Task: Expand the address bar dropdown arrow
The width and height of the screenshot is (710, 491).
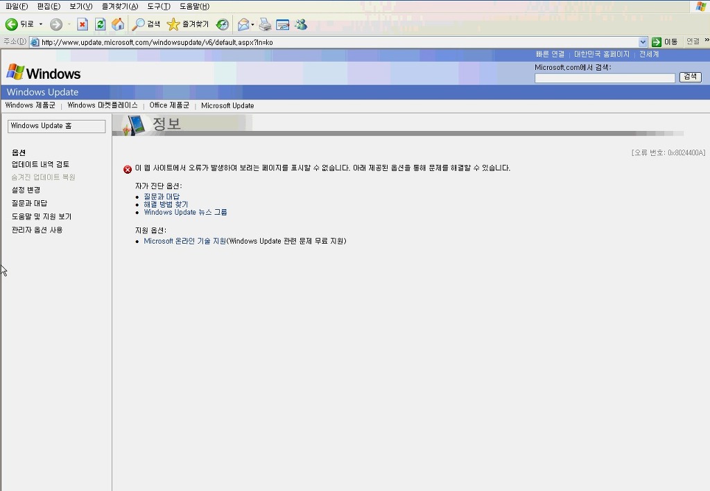Action: pos(643,42)
